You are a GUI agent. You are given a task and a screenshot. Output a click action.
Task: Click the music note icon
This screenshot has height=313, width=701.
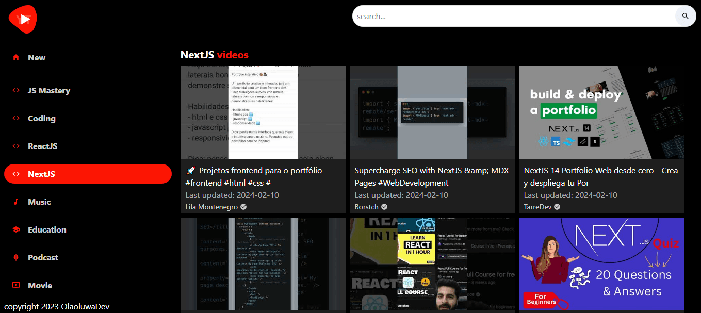coord(16,202)
